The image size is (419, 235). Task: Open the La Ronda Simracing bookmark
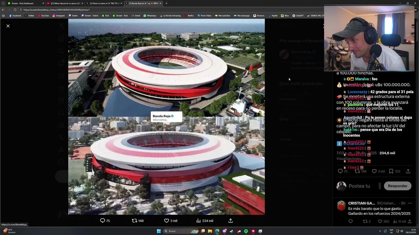click(x=170, y=16)
